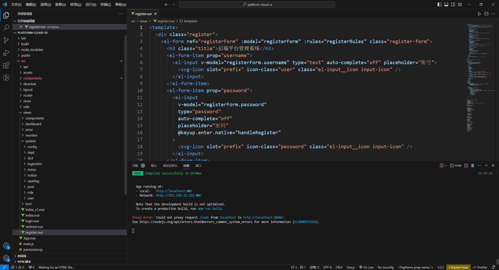Screen dimensions: 499x270
Task: Switch to the 调试控制台 panel tab
Action: point(170,166)
